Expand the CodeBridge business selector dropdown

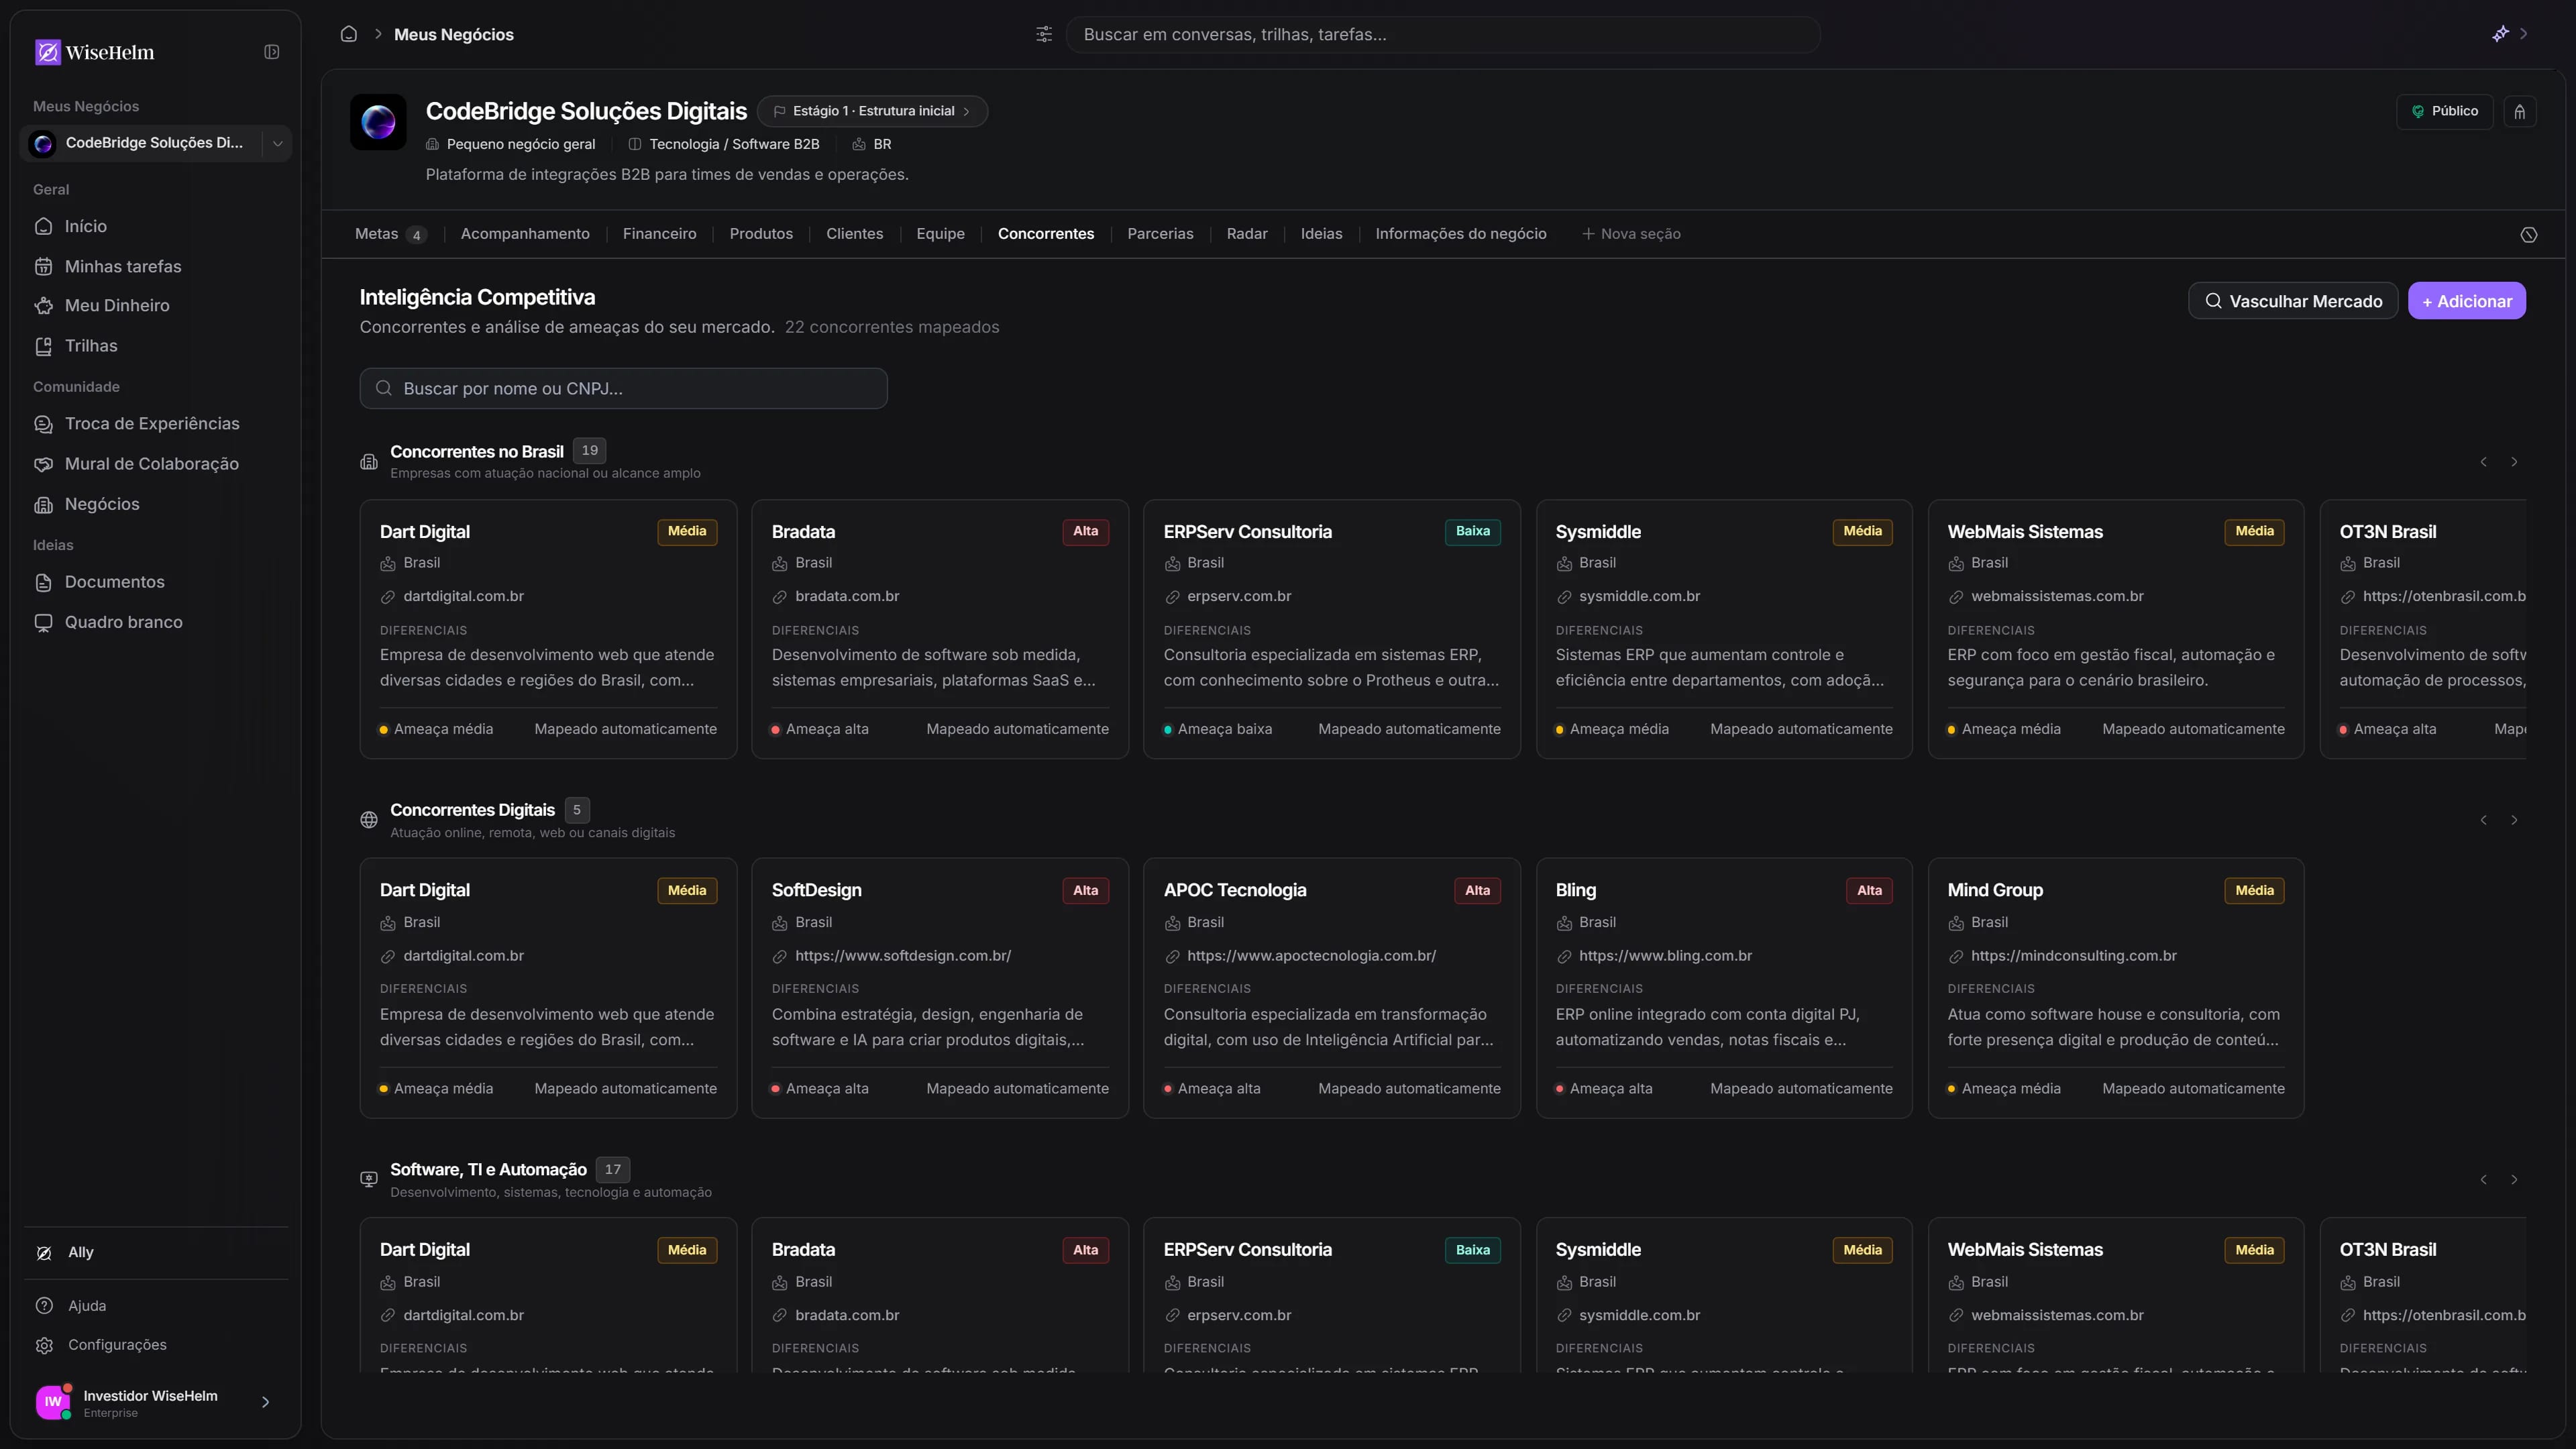click(278, 143)
